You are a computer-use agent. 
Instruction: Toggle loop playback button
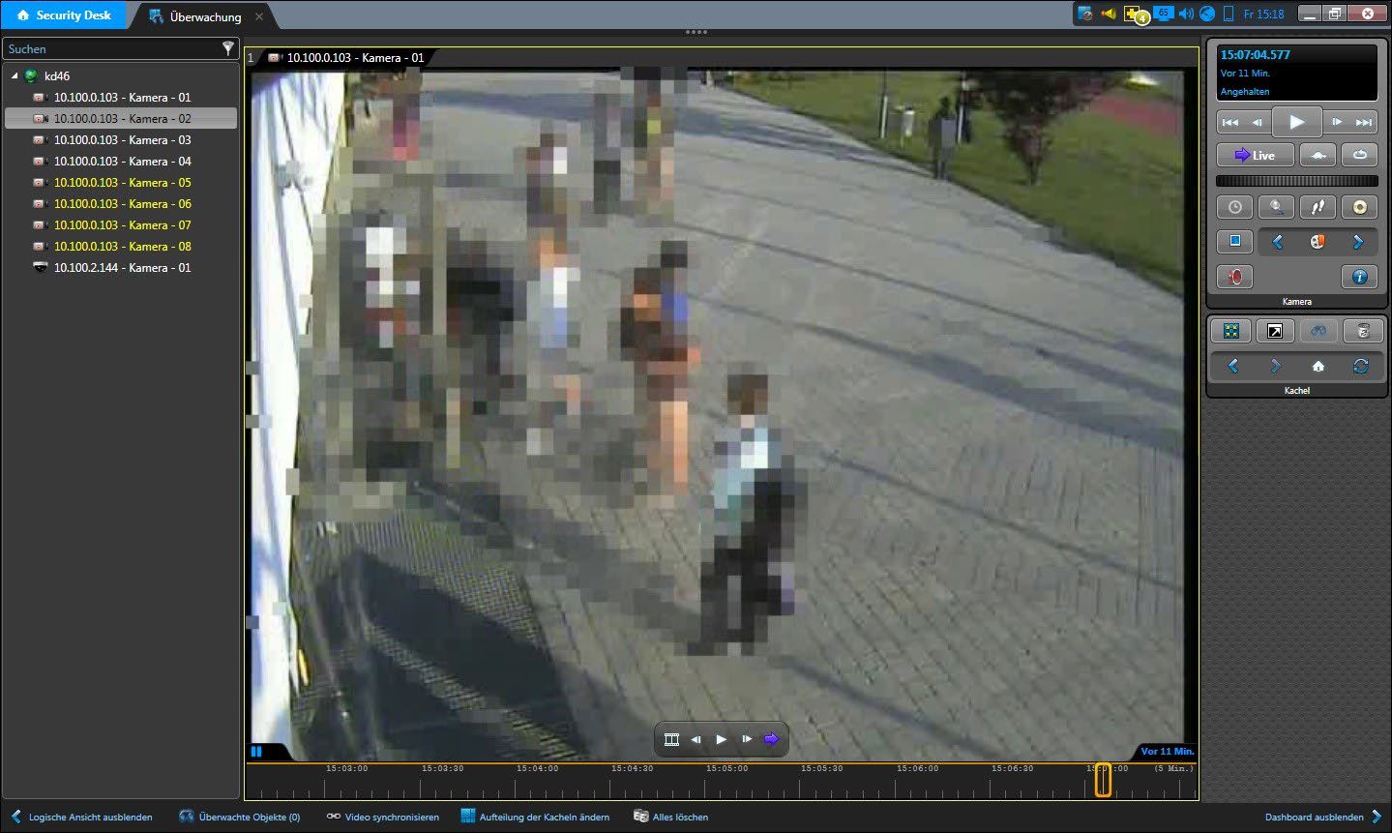tap(1360, 155)
